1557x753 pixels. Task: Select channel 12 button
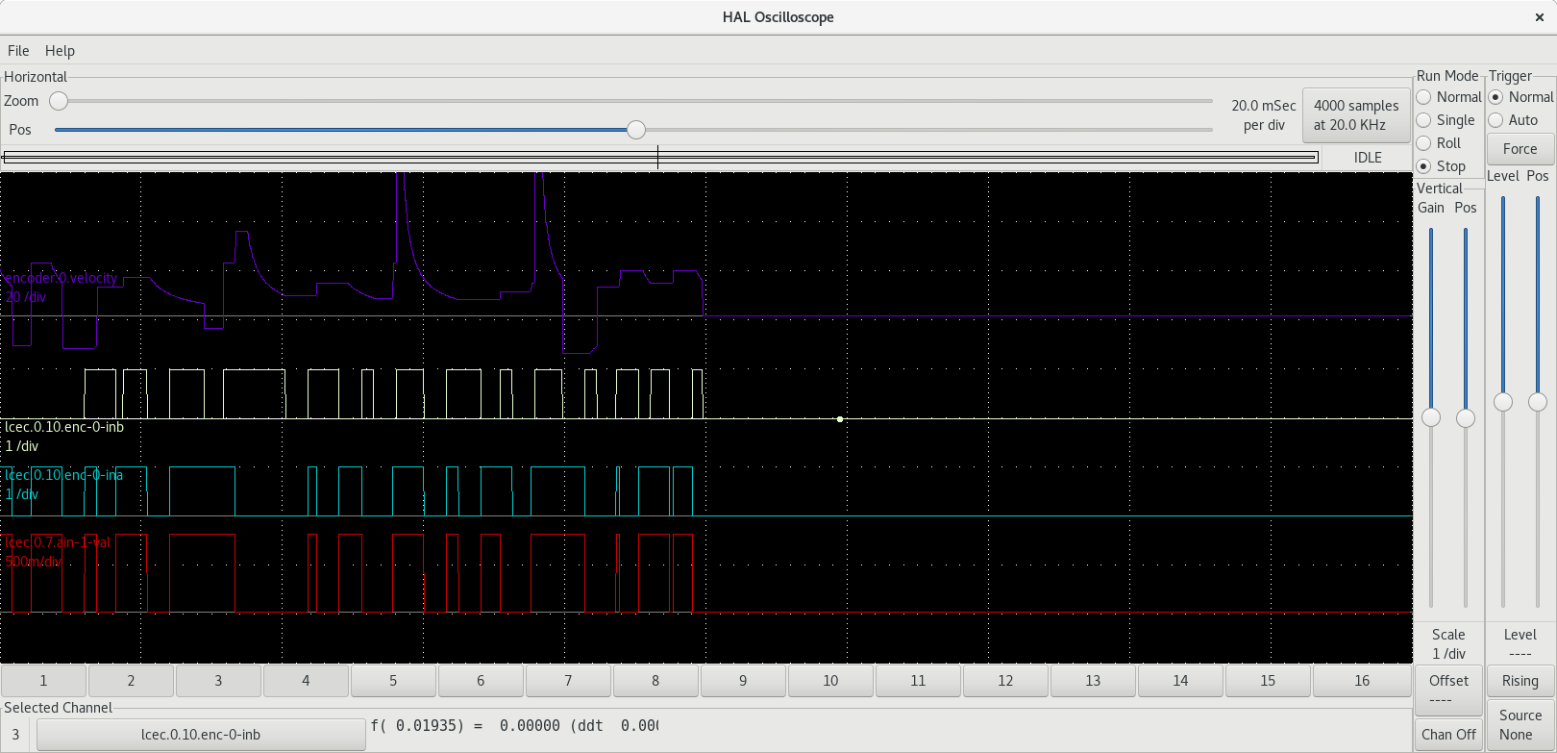[1005, 681]
